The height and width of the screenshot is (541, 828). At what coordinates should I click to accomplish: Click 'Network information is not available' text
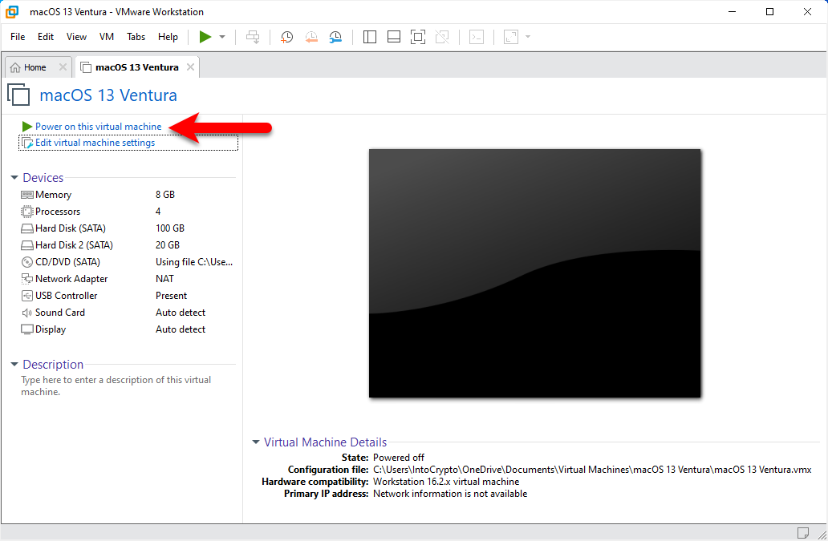coord(450,494)
